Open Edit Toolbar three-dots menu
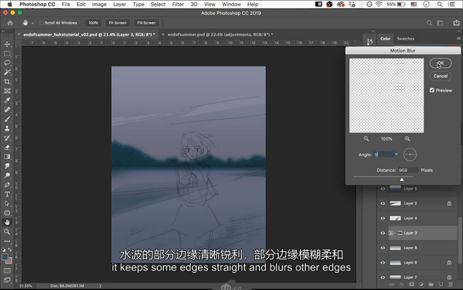The image size is (463, 290). pyautogui.click(x=7, y=241)
